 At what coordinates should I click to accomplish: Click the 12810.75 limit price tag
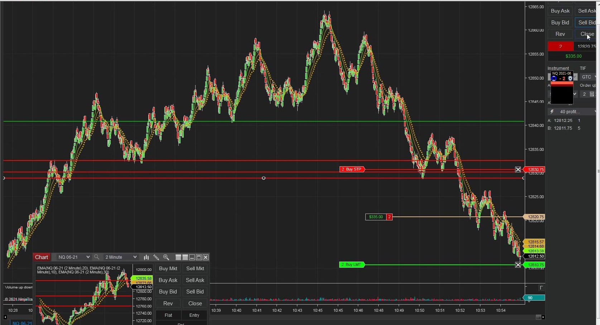coord(534,265)
